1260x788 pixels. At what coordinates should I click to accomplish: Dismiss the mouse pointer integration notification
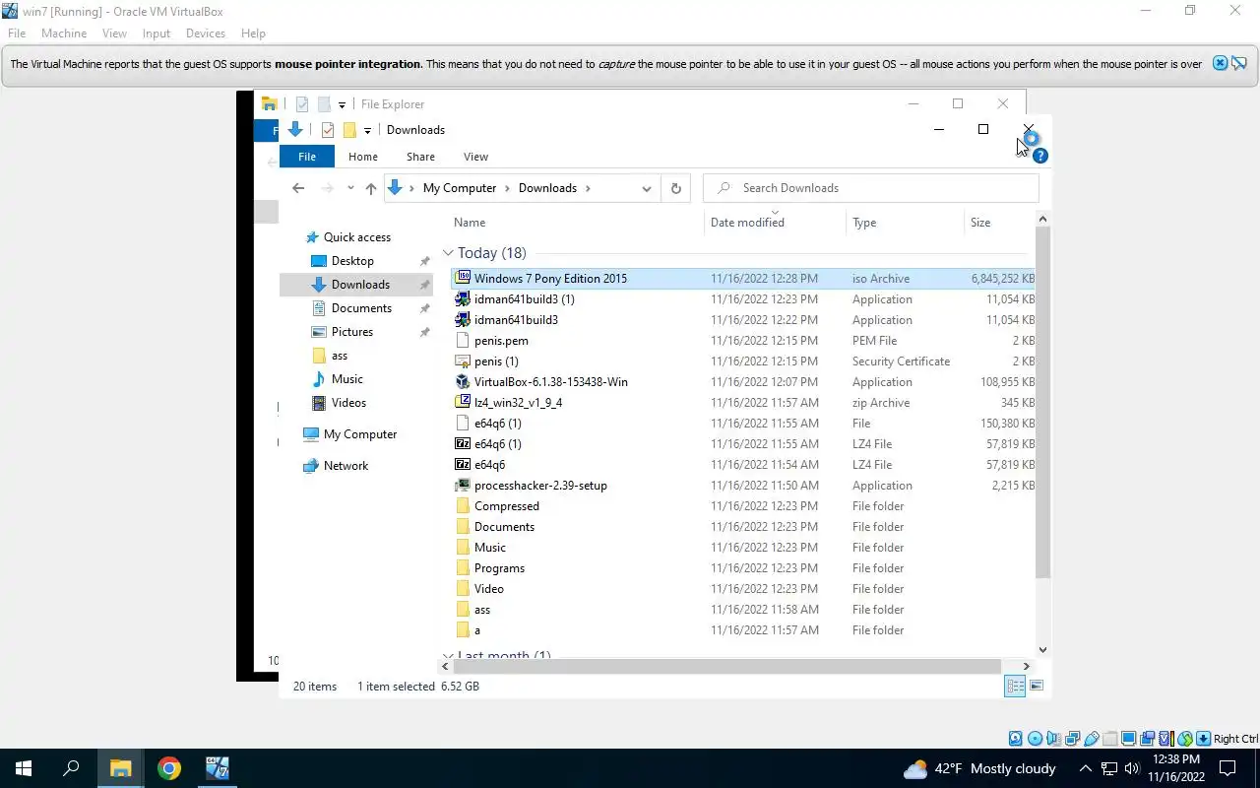click(1220, 63)
